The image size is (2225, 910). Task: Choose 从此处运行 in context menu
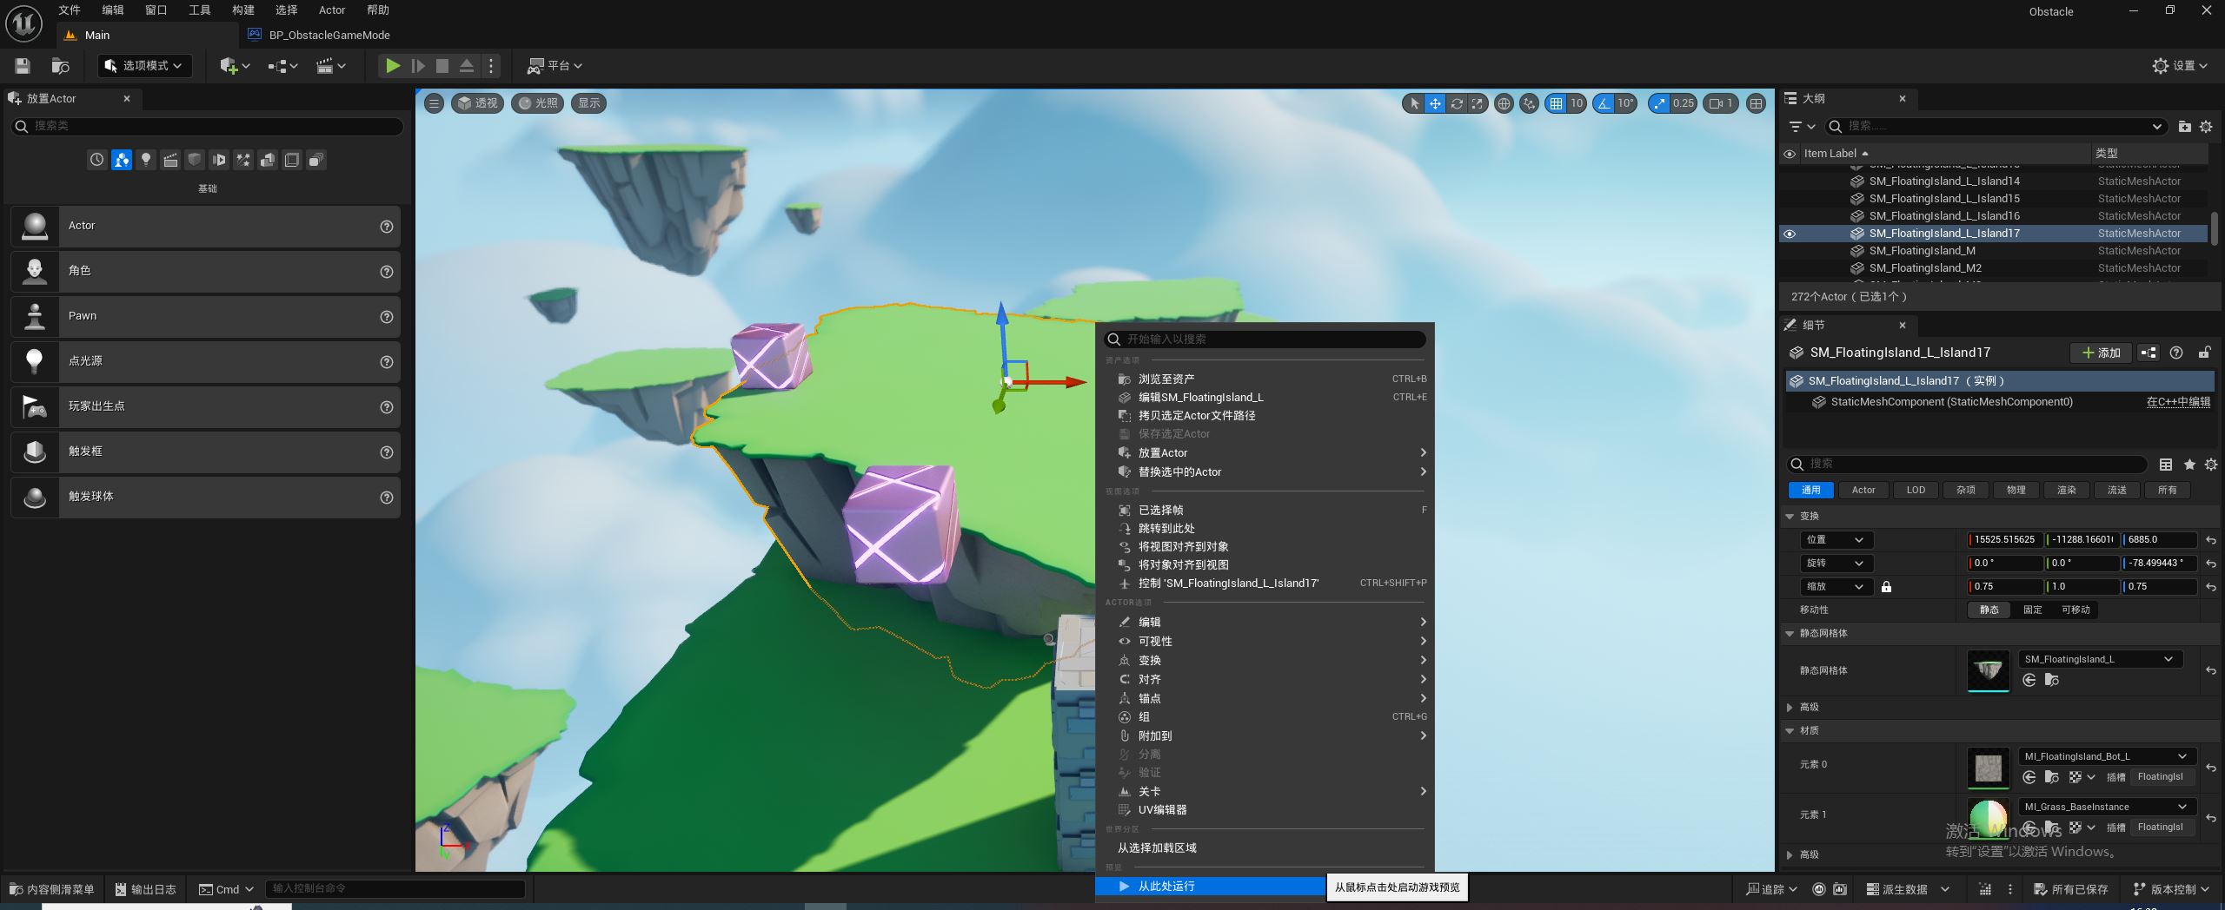[x=1210, y=887]
